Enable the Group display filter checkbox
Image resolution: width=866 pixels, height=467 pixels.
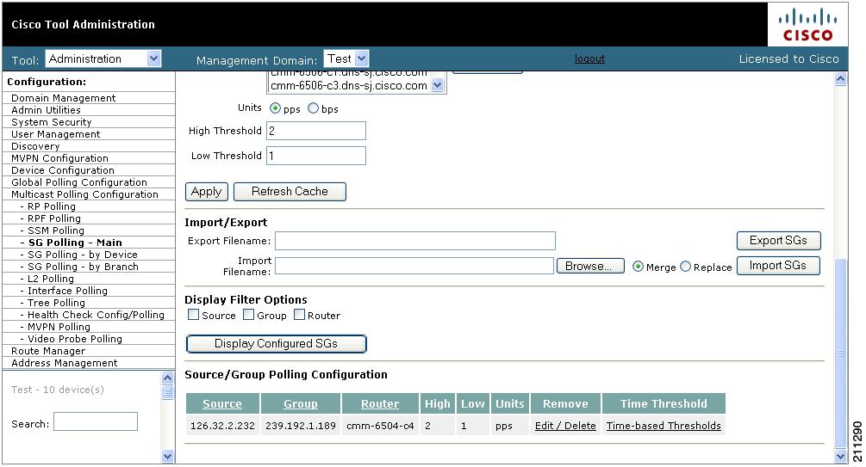pos(248,315)
